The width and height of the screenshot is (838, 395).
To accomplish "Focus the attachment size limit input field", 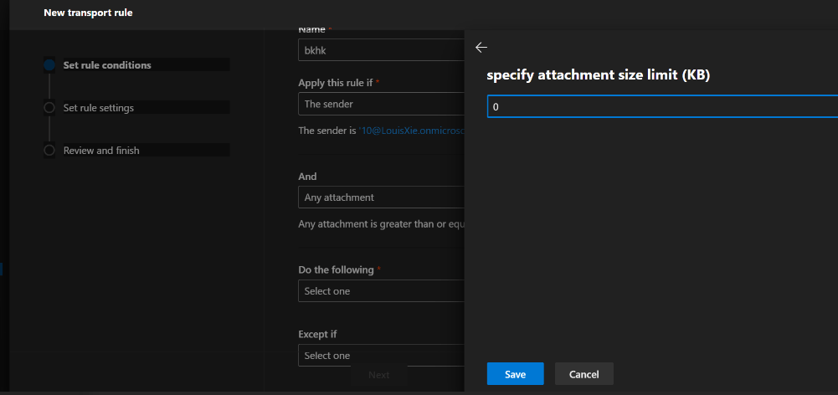I will (x=662, y=106).
